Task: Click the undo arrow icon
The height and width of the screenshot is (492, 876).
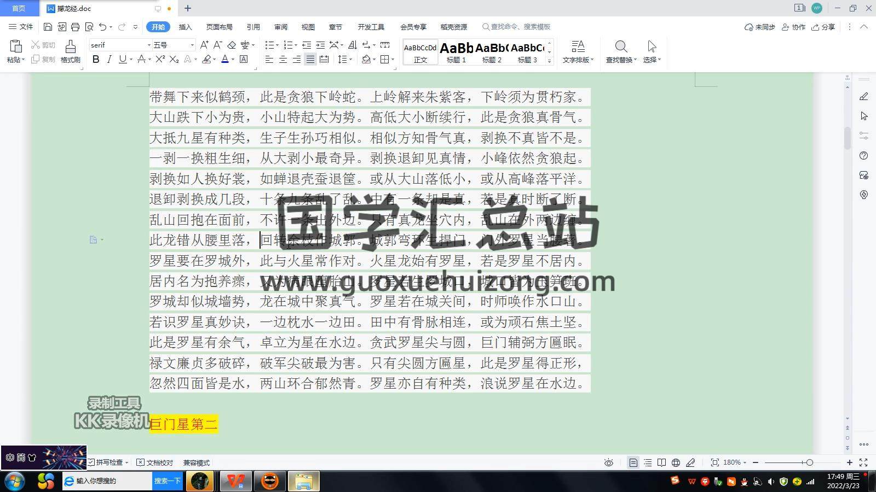Action: (102, 27)
